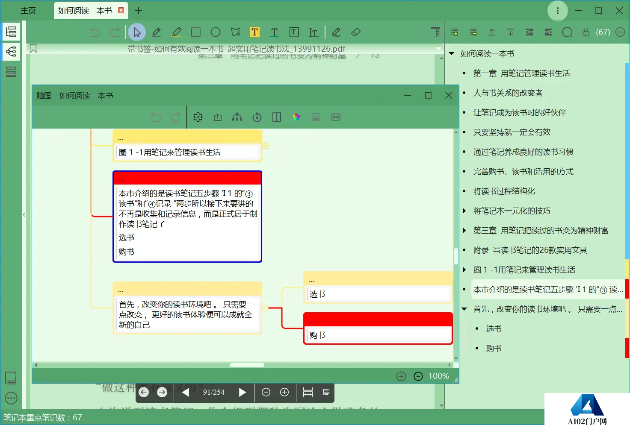Open the mind map view in left sidebar

pyautogui.click(x=11, y=52)
